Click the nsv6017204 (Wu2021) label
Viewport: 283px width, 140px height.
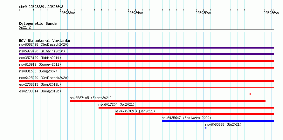116,104
